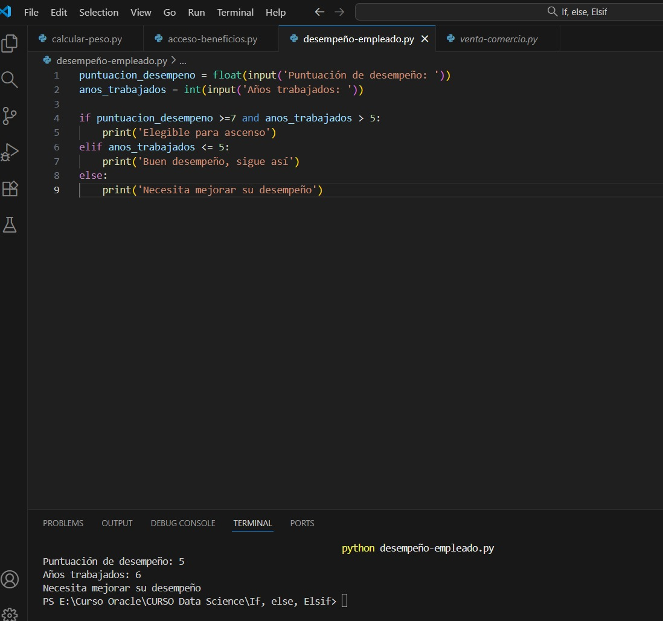This screenshot has height=621, width=663.
Task: Show the DEBUG CONSOLE panel
Action: [x=183, y=523]
